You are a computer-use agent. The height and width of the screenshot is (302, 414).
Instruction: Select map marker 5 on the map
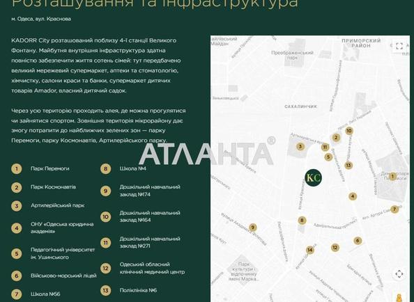coord(328,157)
